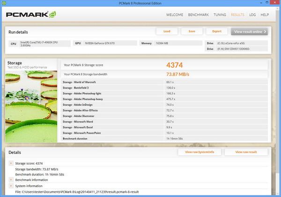The image size is (281, 197).
Task: Click the app icon in title bar
Action: point(4,3)
